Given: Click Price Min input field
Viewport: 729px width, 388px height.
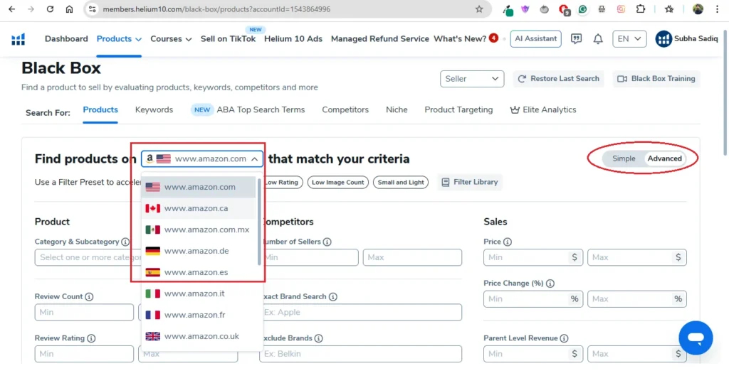Looking at the screenshot, I should click(533, 257).
